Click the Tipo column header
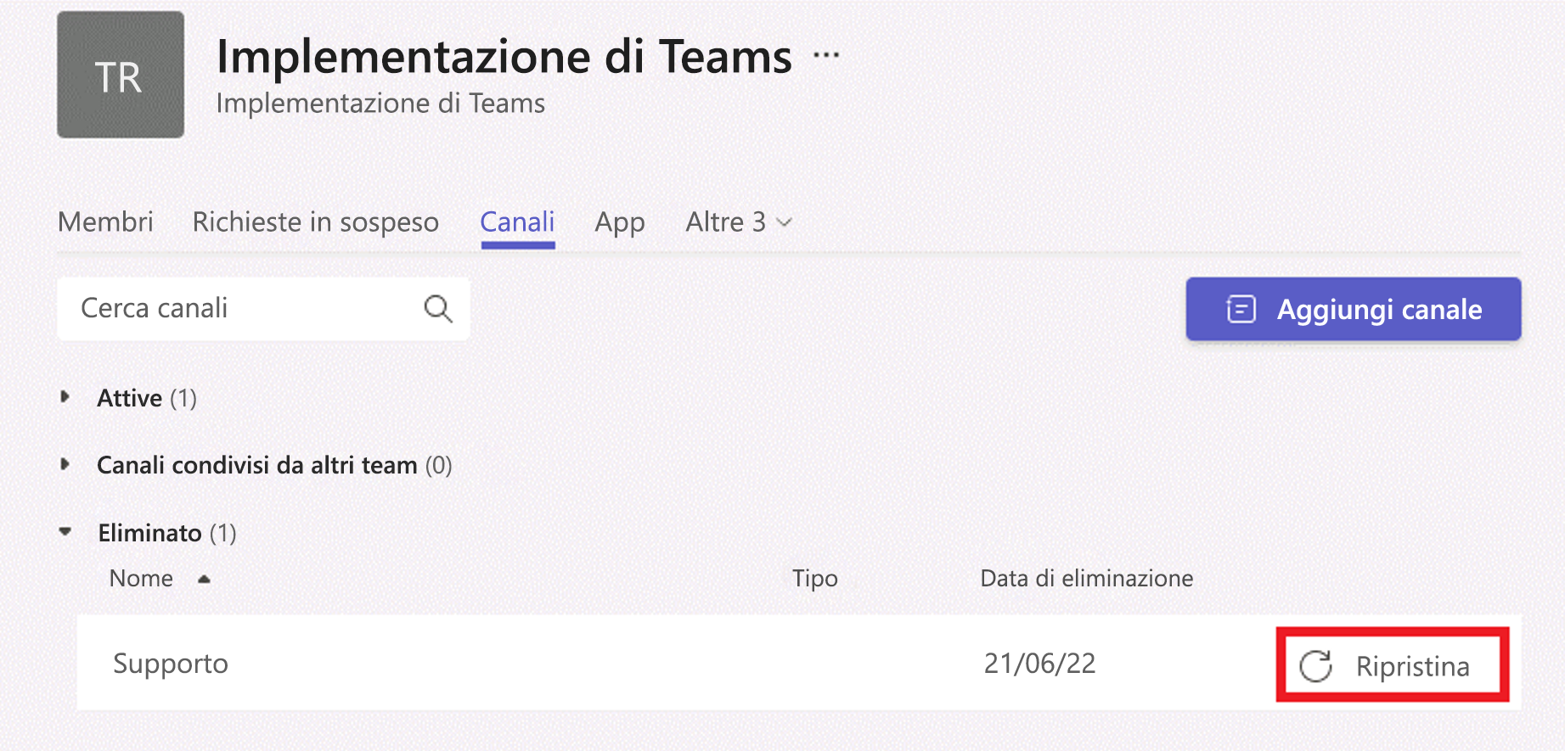Screen dimensions: 1565x751 pos(815,579)
